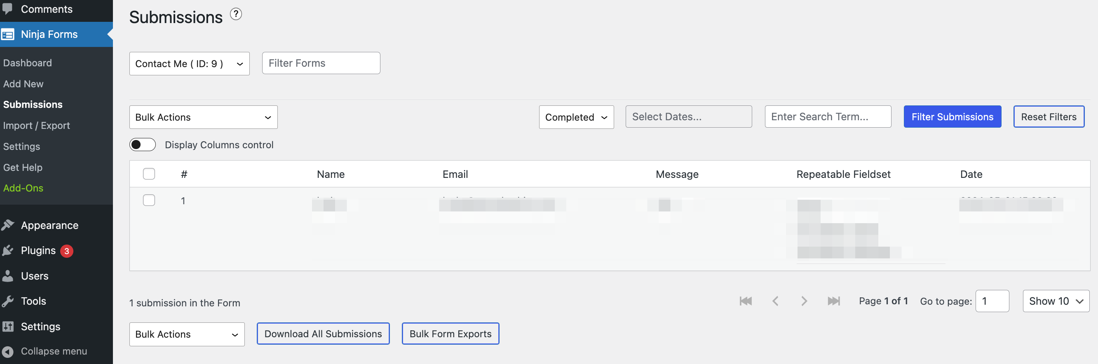This screenshot has width=1098, height=364.
Task: Select the Appearance paintbrush icon
Action: pos(9,225)
